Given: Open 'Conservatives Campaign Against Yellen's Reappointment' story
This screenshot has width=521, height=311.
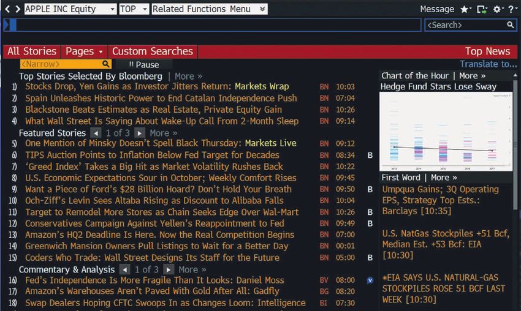Looking at the screenshot, I should 154,223.
